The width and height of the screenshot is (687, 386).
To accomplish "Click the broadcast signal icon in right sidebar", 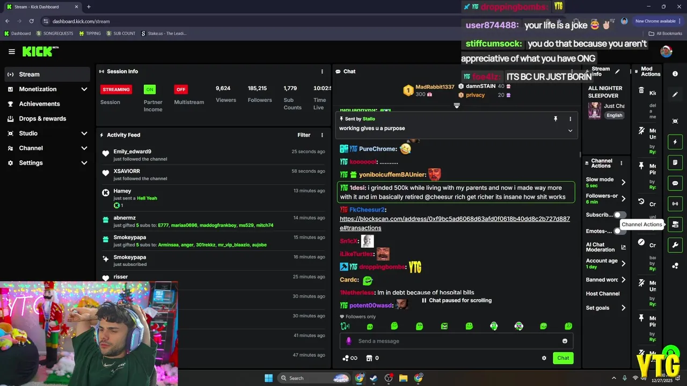I will coord(675,204).
